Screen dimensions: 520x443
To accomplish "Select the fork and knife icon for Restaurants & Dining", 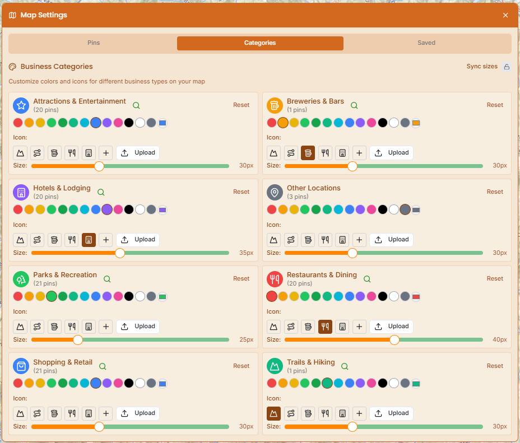I will [325, 326].
